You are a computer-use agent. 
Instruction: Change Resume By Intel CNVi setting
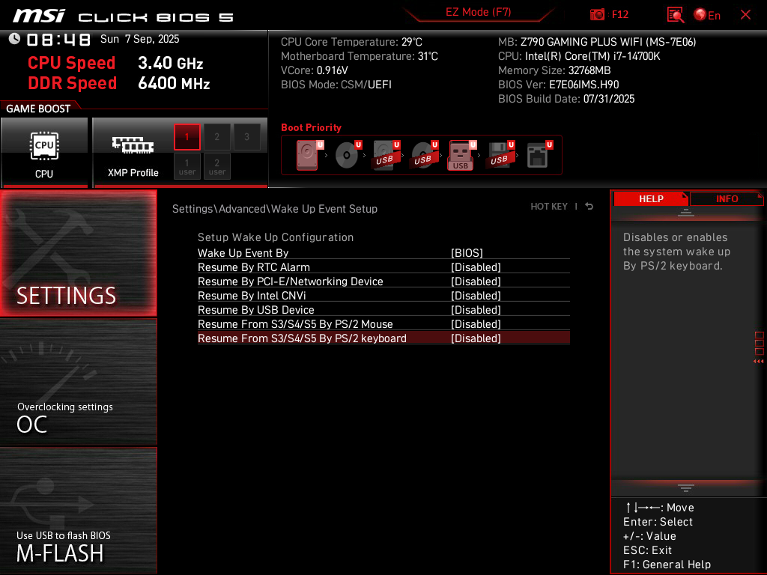(383, 295)
